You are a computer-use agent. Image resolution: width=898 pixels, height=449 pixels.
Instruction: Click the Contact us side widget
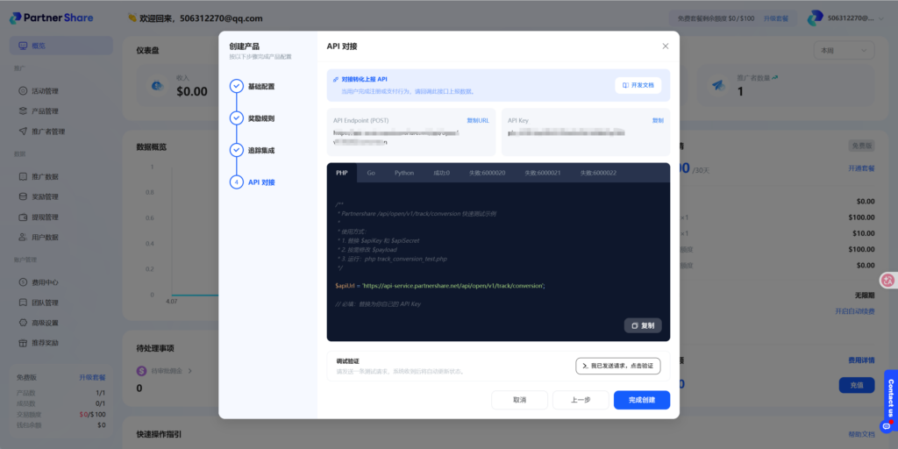pyautogui.click(x=889, y=401)
